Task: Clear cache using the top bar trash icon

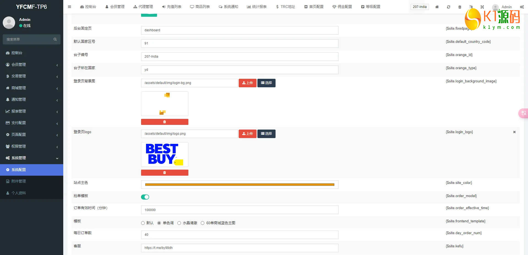Action: coord(460,7)
